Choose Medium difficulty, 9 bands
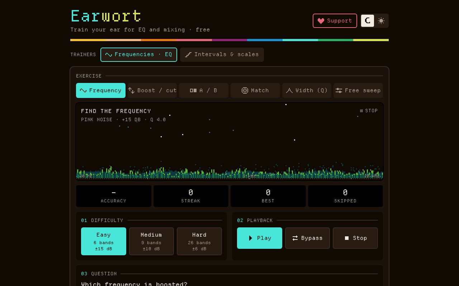This screenshot has width=459, height=286. click(x=151, y=241)
